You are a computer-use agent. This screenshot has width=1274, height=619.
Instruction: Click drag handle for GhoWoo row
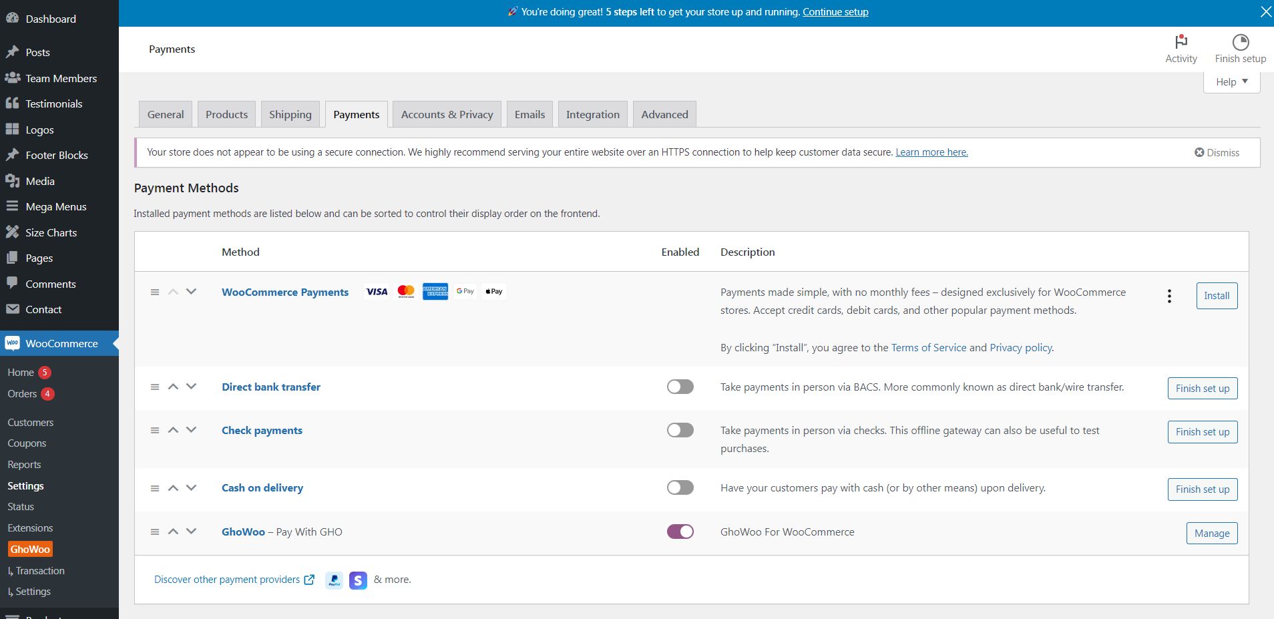155,532
